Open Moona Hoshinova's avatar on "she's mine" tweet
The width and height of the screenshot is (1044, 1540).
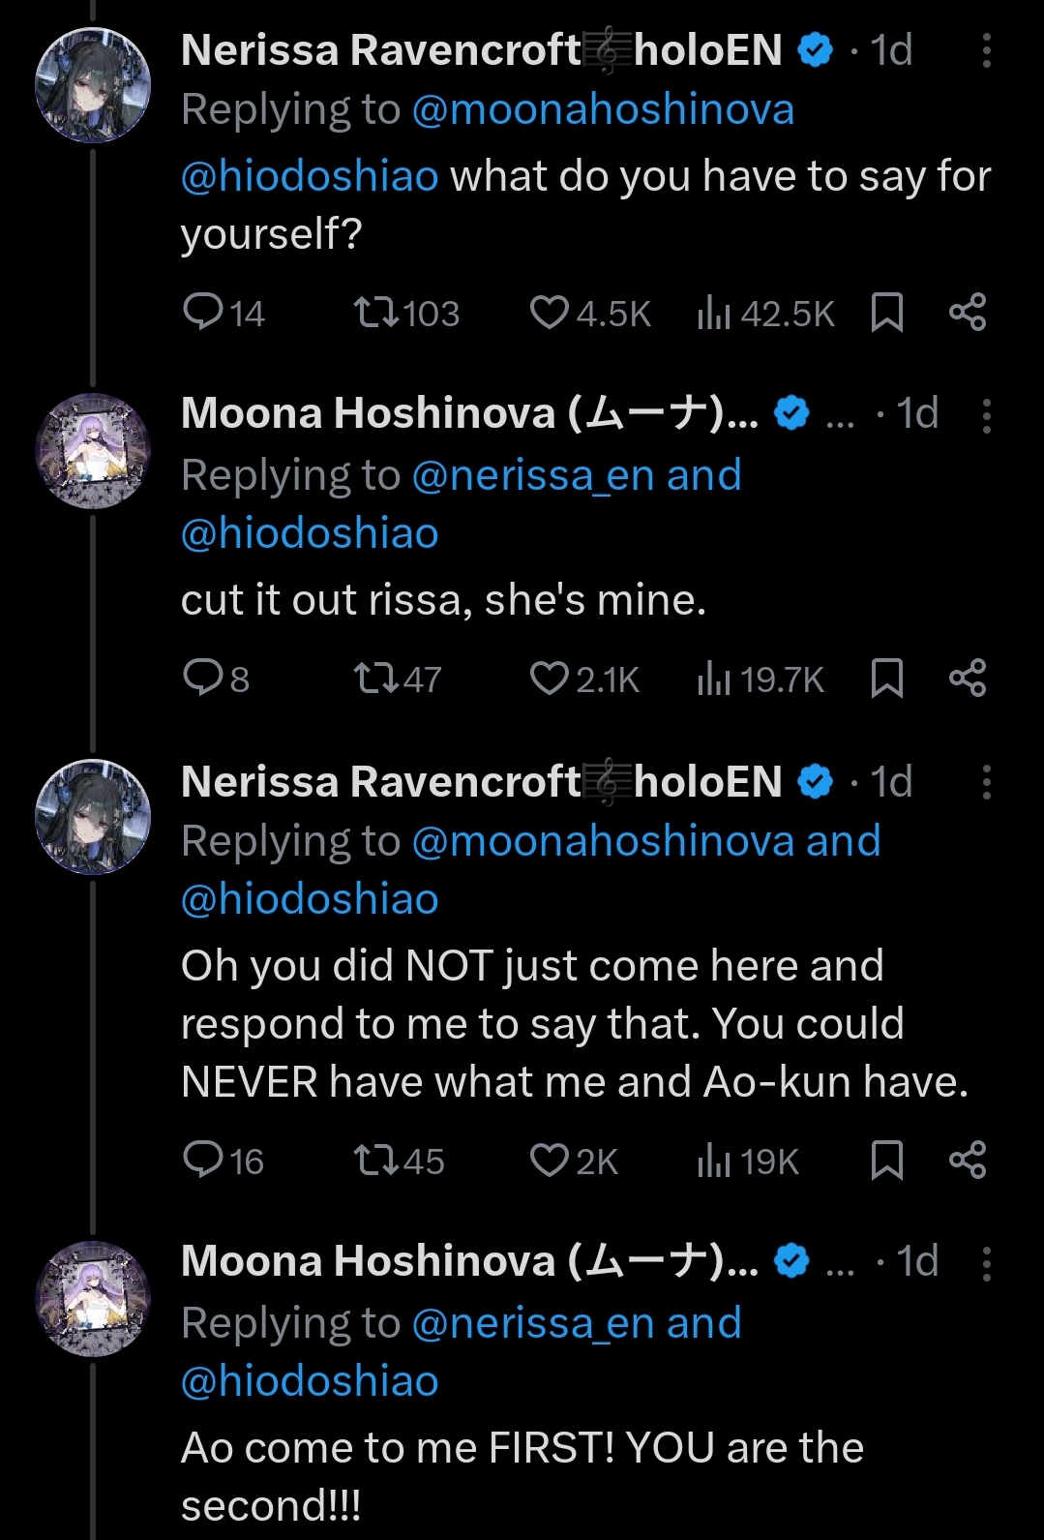(93, 451)
